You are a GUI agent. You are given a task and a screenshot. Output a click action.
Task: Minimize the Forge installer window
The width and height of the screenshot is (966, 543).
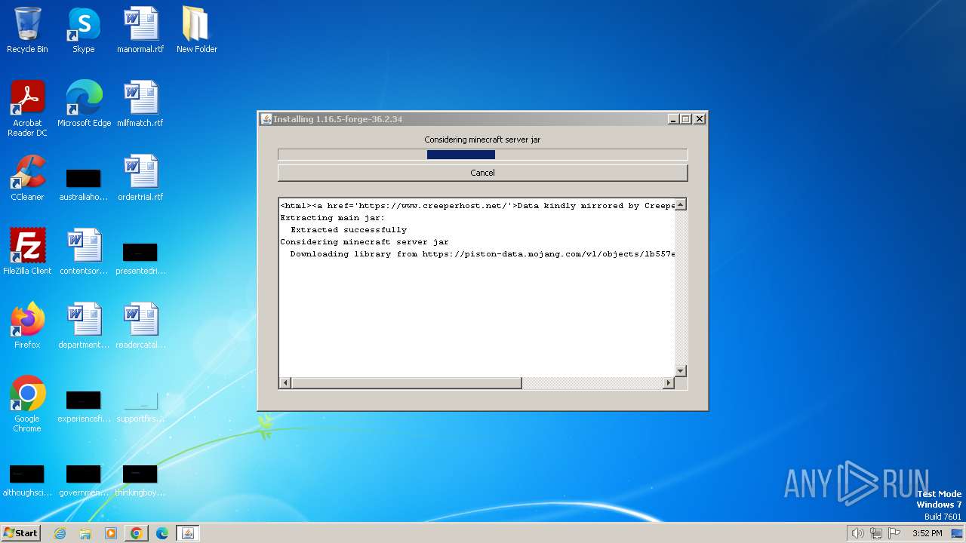(x=673, y=119)
